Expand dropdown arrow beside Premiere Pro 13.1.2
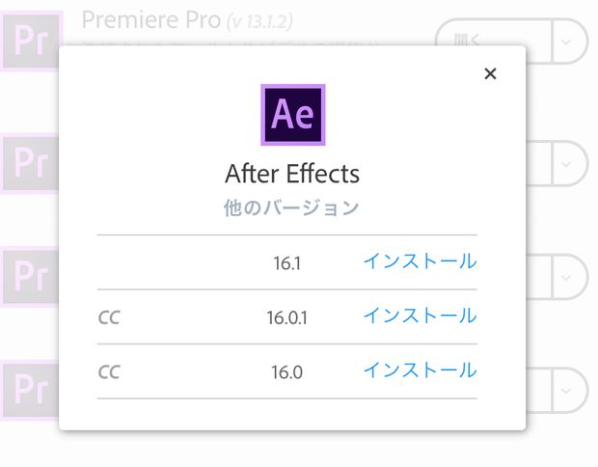The image size is (598, 467). [x=567, y=41]
